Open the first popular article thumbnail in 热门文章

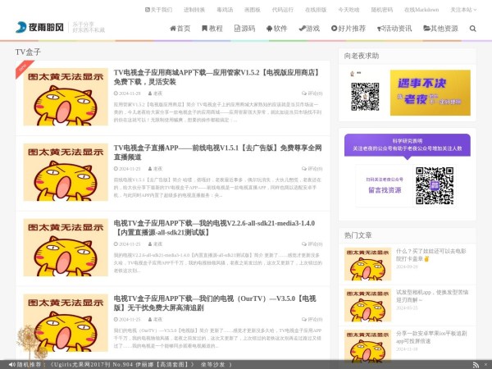[x=366, y=257]
